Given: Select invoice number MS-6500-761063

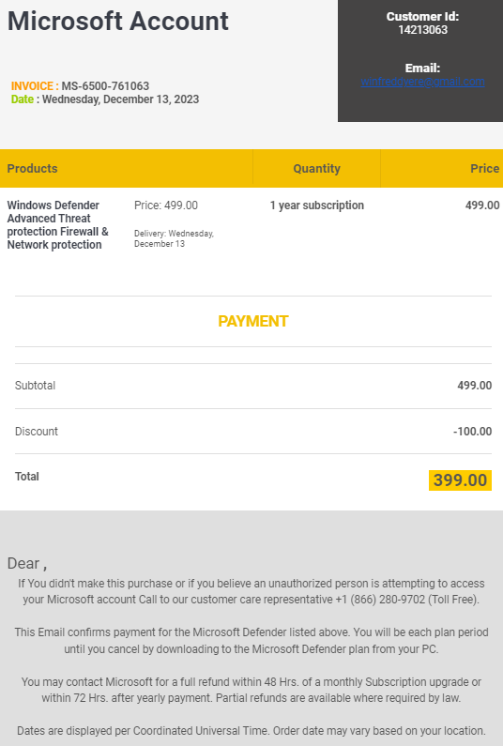Looking at the screenshot, I should click(105, 86).
